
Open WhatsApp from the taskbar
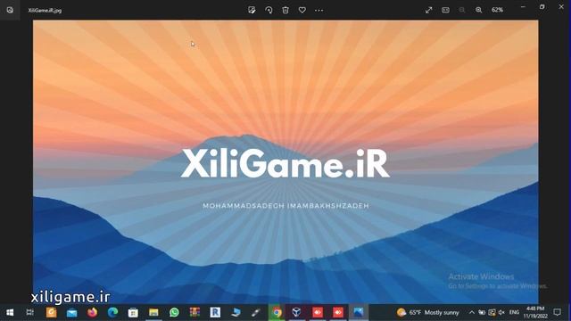click(174, 312)
